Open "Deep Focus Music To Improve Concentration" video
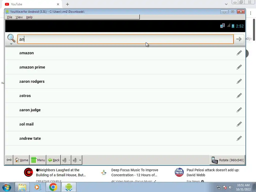Viewport: 256px width, 192px height. [x=135, y=172]
